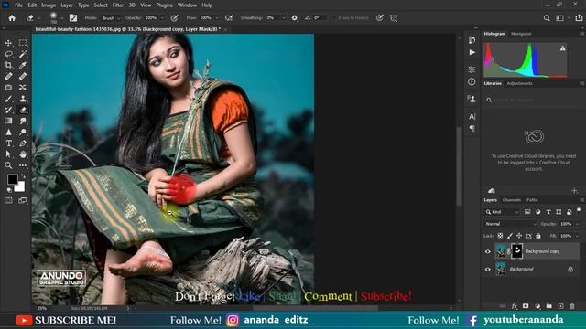
Task: Open the Info panel icon
Action: pos(472,81)
